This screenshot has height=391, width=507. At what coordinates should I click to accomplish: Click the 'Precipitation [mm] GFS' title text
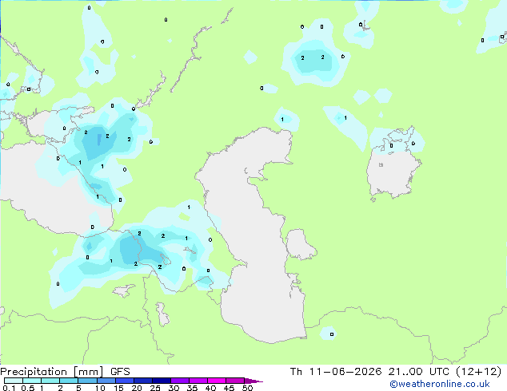65,372
